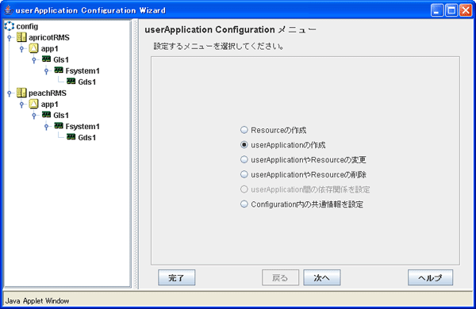Select Fsystem1 resource icon under peachRMS

(x=59, y=125)
